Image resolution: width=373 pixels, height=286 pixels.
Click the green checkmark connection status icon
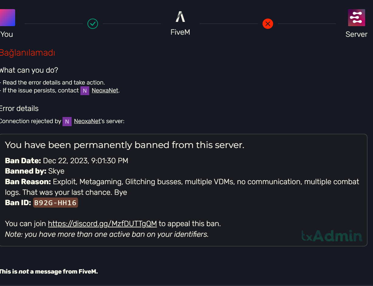93,23
